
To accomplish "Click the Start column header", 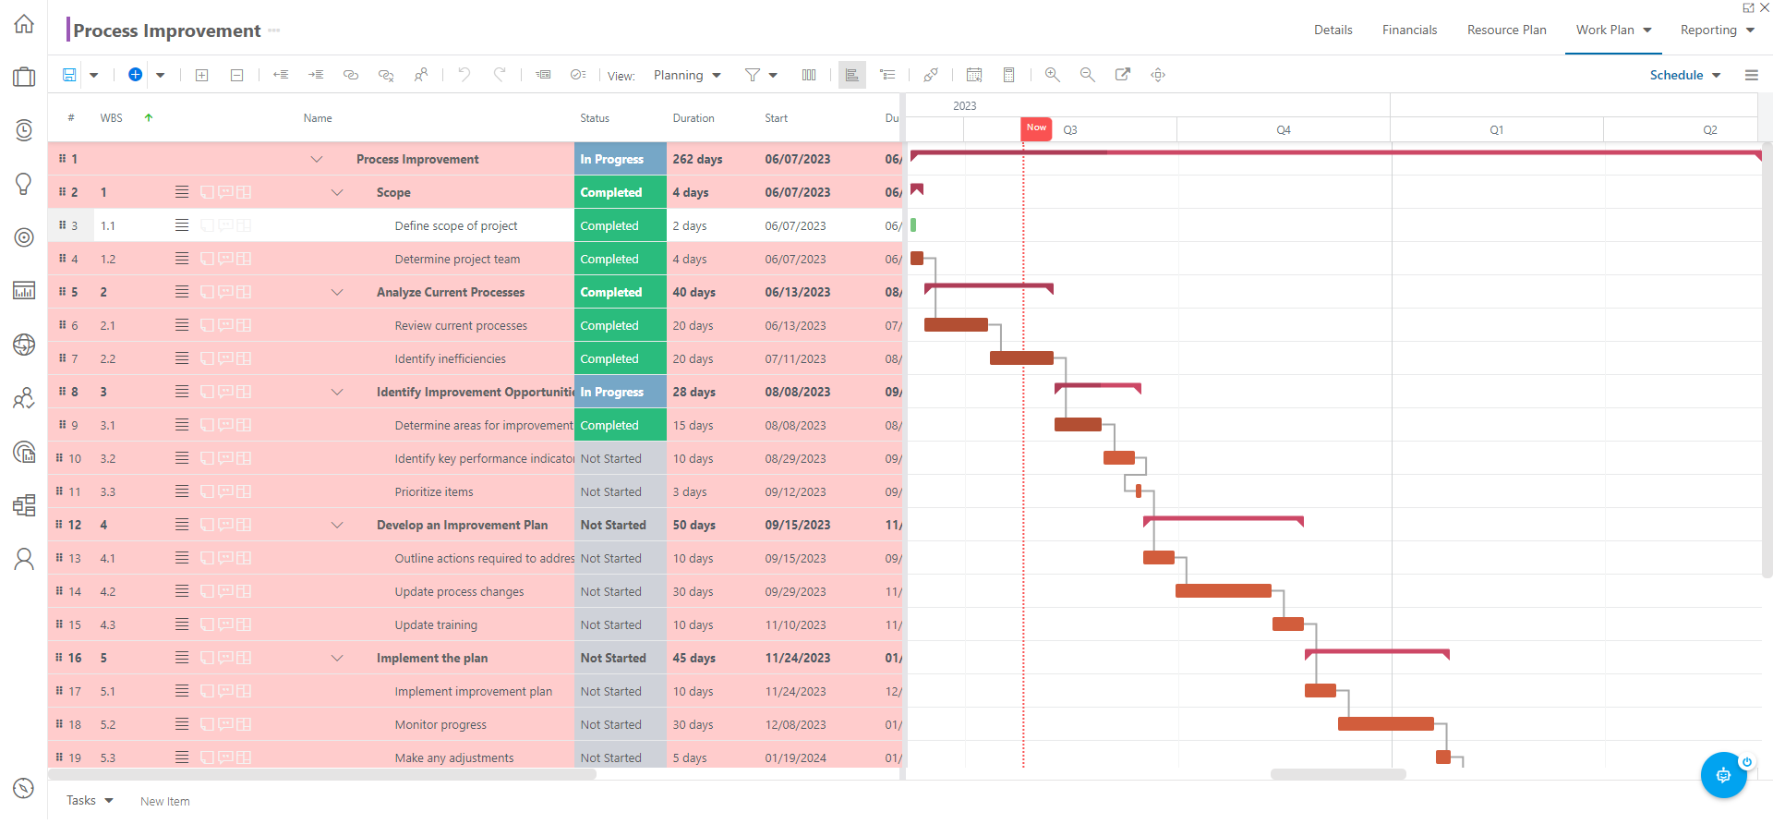I will [x=776, y=117].
